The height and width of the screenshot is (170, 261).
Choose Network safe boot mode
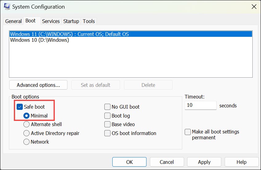pyautogui.click(x=26, y=142)
